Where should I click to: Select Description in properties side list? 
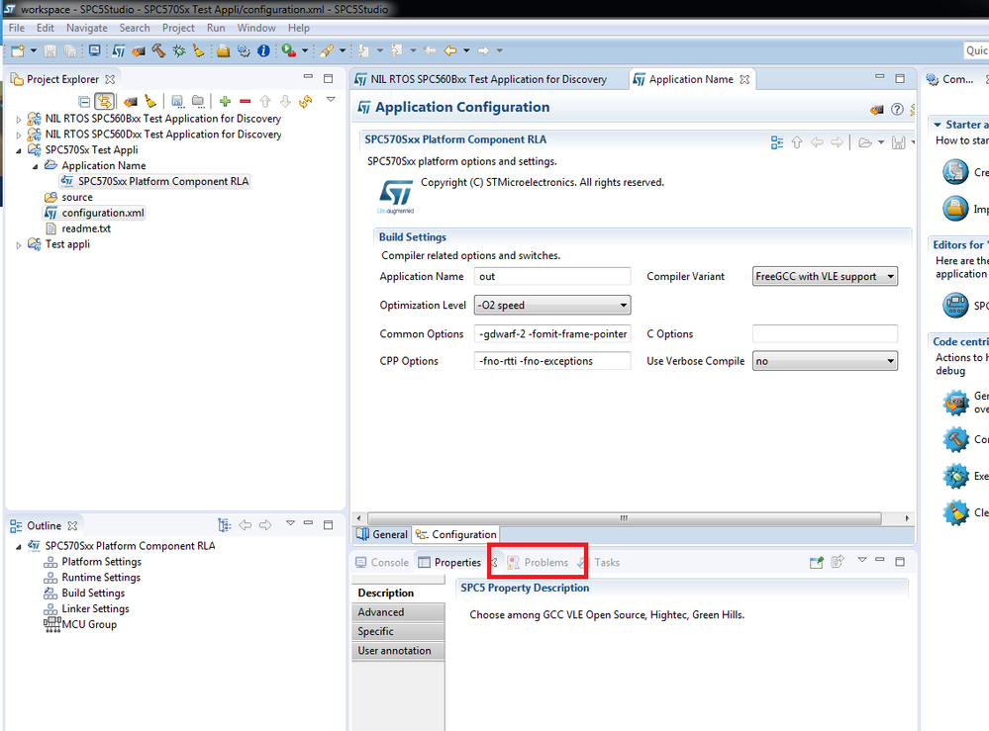coord(398,593)
